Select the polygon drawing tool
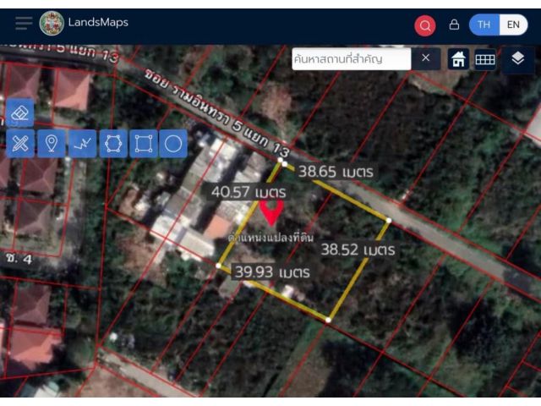This screenshot has height=406, width=541. [113, 143]
